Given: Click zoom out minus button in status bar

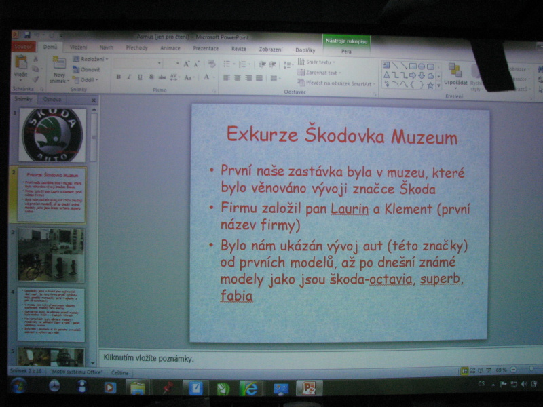Looking at the screenshot, I should pyautogui.click(x=514, y=370).
